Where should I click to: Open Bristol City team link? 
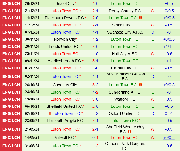tap(65, 4)
